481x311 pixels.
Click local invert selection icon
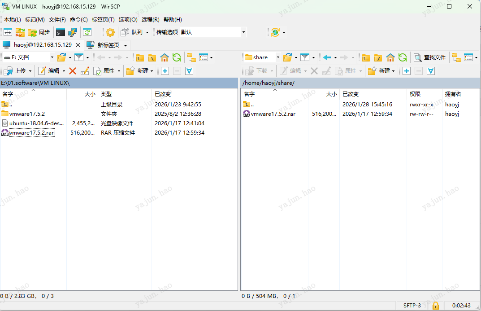(189, 71)
